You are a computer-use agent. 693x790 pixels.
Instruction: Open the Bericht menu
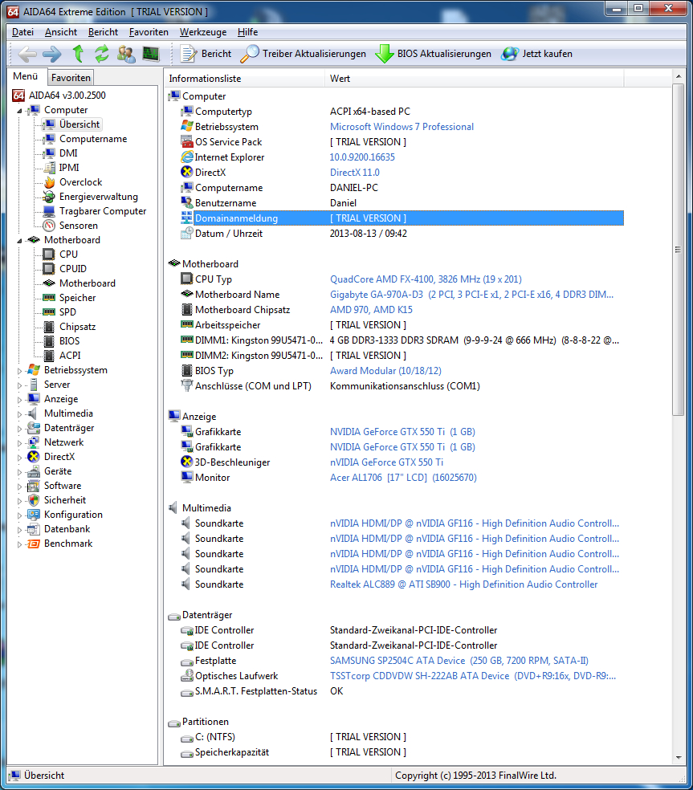(103, 32)
